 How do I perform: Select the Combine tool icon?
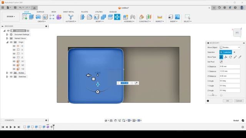click(x=103, y=17)
